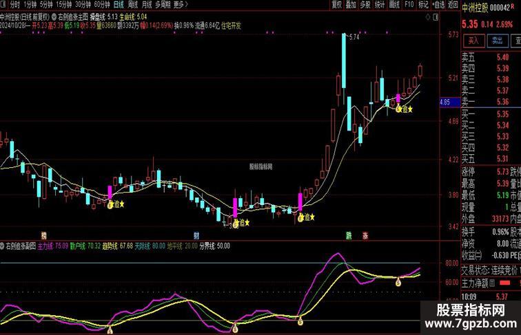Click the 卖五 price 5.40
521x335 pixels.
pyautogui.click(x=502, y=57)
